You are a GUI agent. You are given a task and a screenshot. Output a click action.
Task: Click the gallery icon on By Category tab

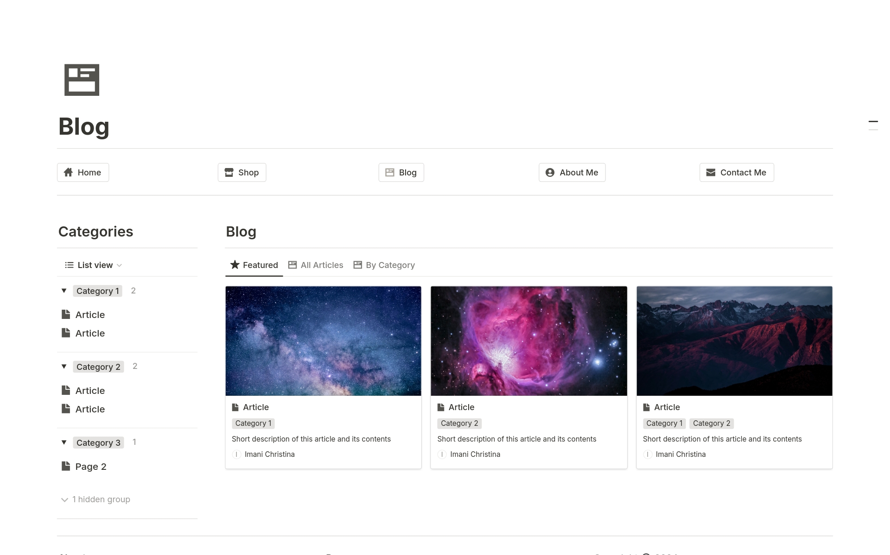[358, 265]
